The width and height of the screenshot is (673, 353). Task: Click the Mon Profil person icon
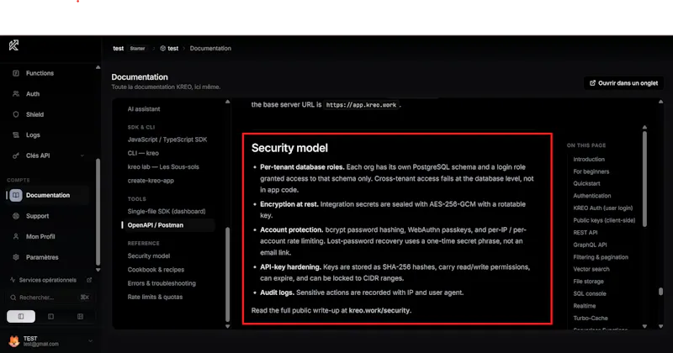click(16, 237)
